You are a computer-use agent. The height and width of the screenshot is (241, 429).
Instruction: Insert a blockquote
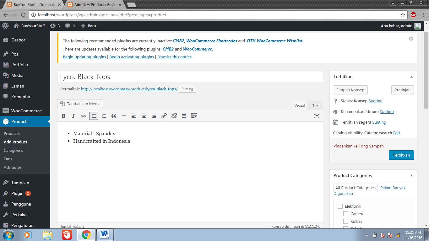pos(114,116)
